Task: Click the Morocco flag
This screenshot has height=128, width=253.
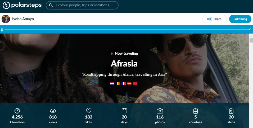Action: click(x=135, y=83)
